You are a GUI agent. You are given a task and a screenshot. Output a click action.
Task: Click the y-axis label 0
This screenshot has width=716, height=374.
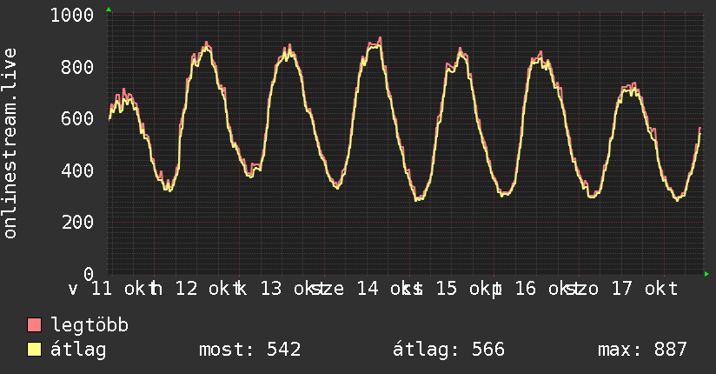click(89, 274)
